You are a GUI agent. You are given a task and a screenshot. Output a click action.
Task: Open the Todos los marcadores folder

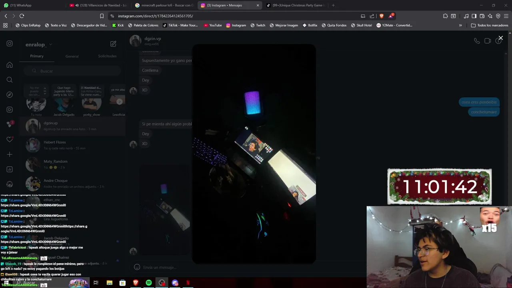coord(490,25)
